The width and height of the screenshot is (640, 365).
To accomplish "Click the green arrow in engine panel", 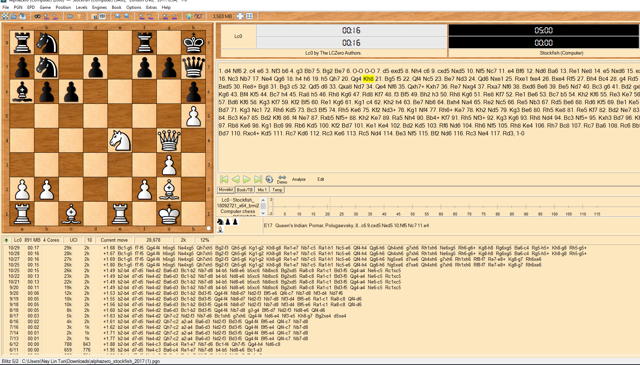I will tap(6, 240).
